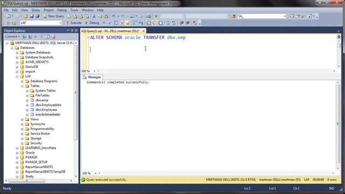Click the Results to Grid icon
This screenshot has width=345, height=194.
pos(155,23)
